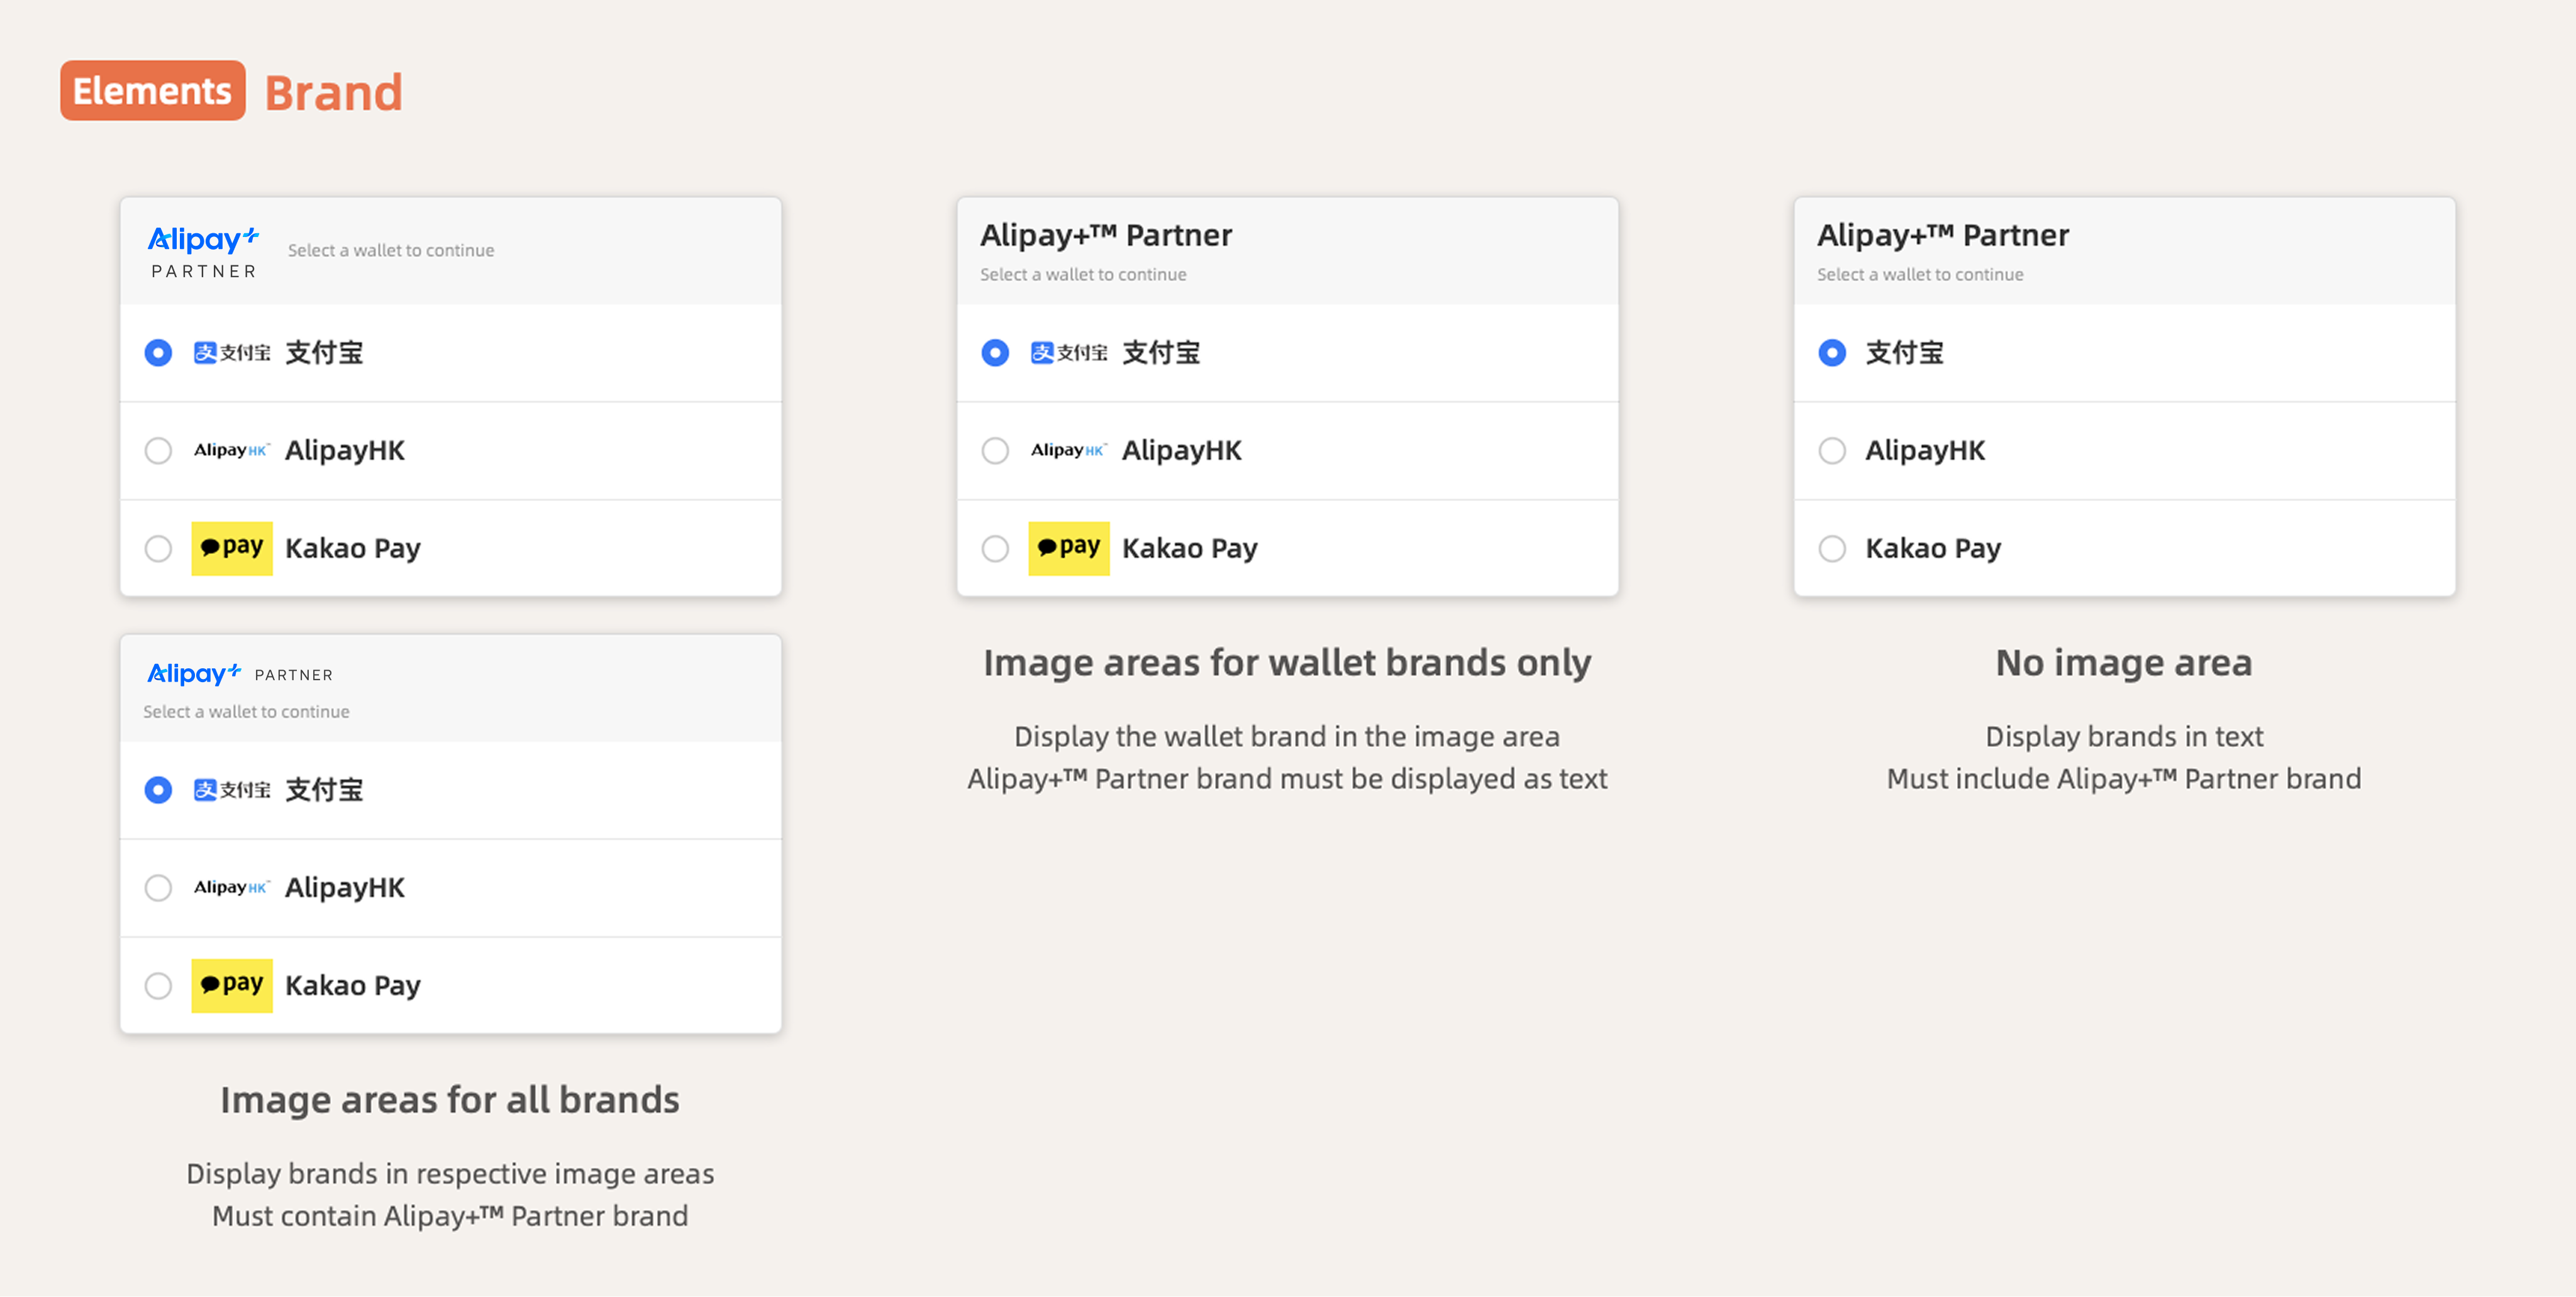The image size is (2576, 1297).
Task: Click the Brand heading text
Action: point(334,93)
